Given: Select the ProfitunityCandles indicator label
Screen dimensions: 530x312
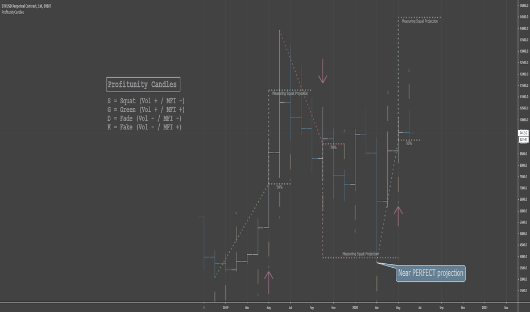Looking at the screenshot, I should pos(13,12).
